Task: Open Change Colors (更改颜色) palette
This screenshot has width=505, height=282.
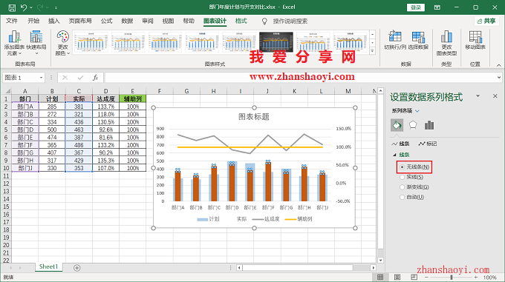Action: (x=62, y=43)
